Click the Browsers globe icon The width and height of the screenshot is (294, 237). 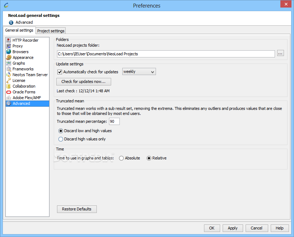(9, 52)
